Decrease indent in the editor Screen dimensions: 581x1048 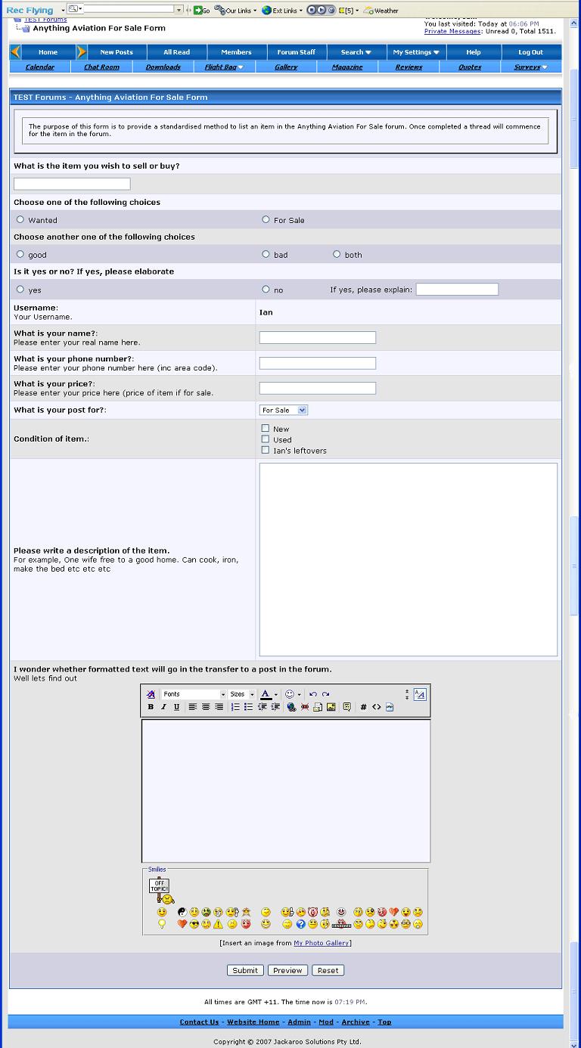[x=263, y=707]
